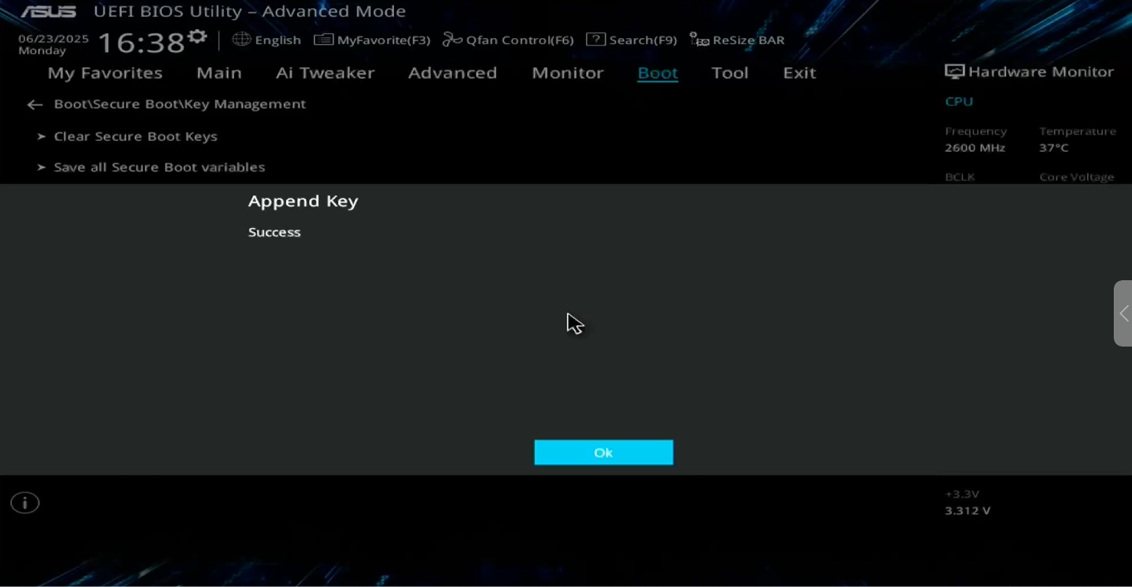Click the back arrow next to breadcrumb
Screen dimensions: 1132x587
pos(35,104)
